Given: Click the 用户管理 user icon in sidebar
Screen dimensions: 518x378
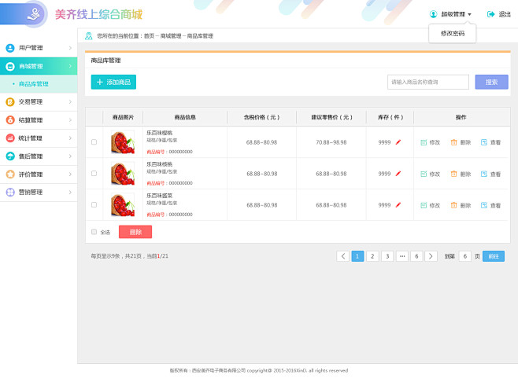Looking at the screenshot, I should 10,48.
